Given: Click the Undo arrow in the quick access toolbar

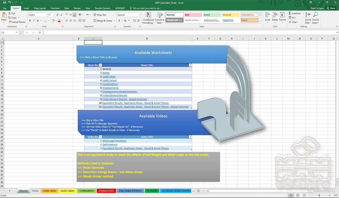Looking at the screenshot, I should pos(10,2).
